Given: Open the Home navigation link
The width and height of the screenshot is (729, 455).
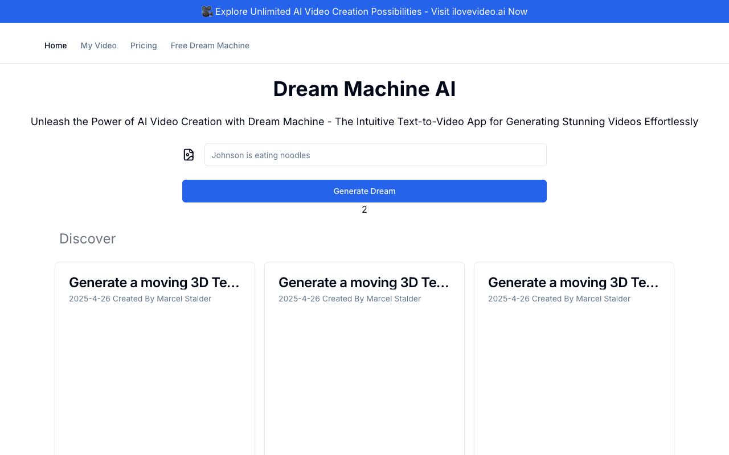Looking at the screenshot, I should [x=56, y=45].
